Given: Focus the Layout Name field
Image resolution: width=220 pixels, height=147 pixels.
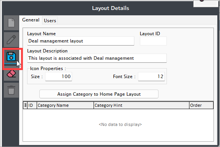Looking at the screenshot, I should (x=81, y=41).
